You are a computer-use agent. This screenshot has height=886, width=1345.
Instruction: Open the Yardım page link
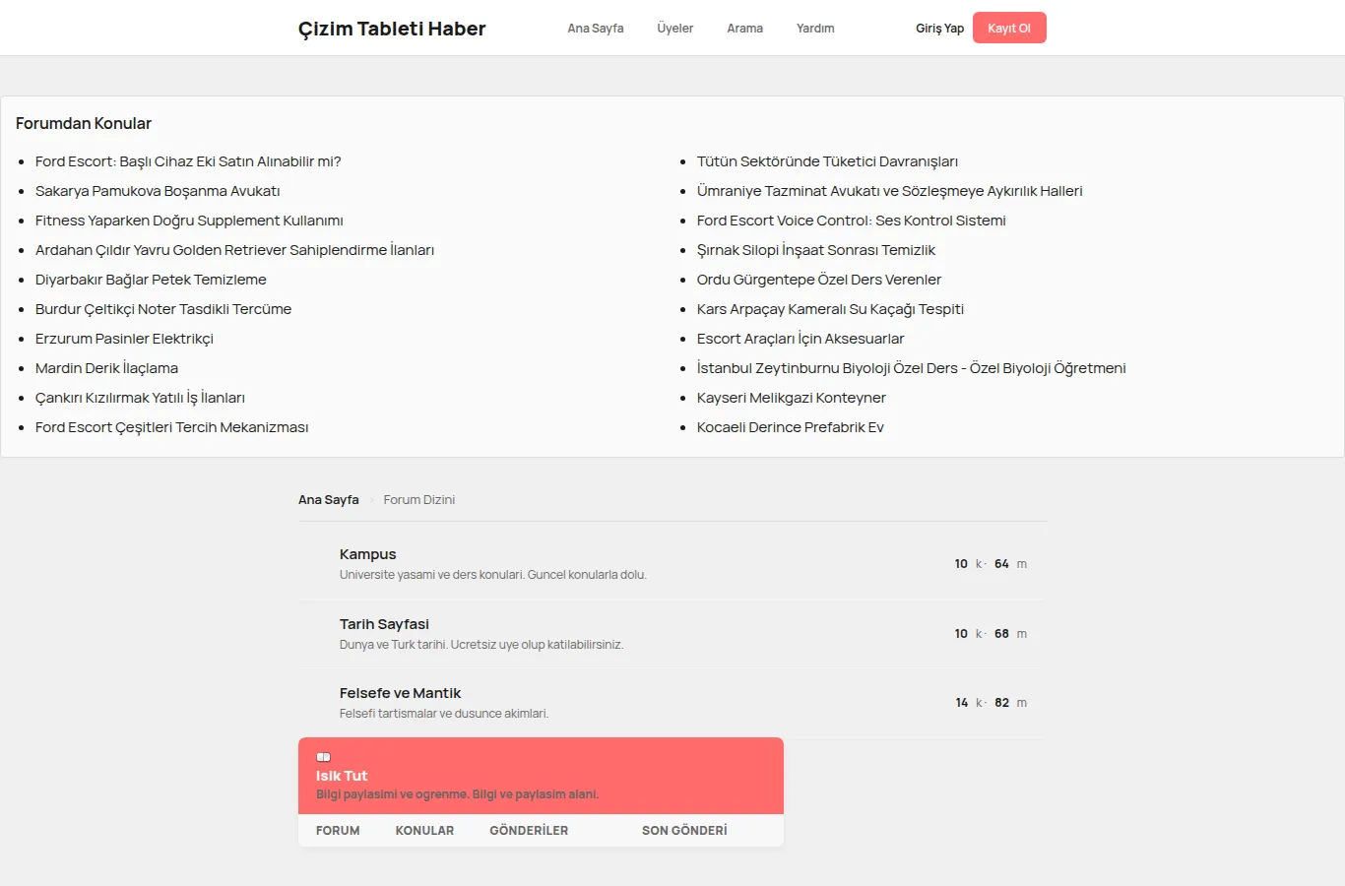(x=815, y=29)
